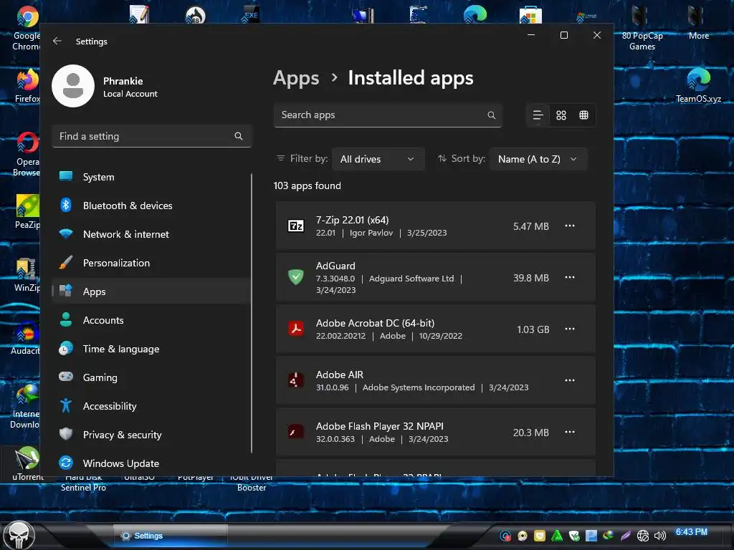Viewport: 734px width, 550px height.
Task: Click in the Find a setting field
Action: click(151, 136)
